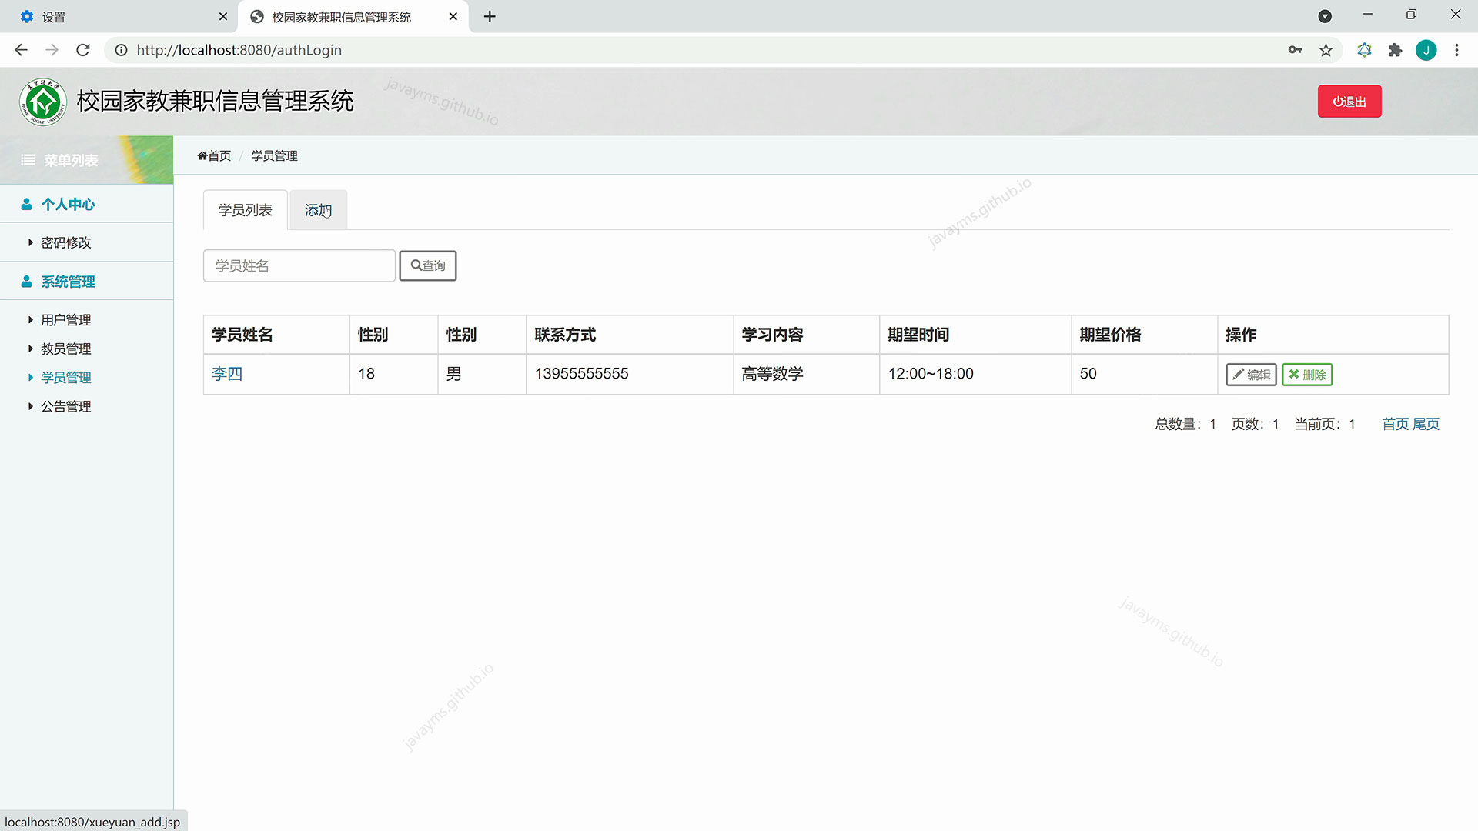Open 公告管理 in the sidebar
Viewport: 1478px width, 831px height.
[65, 406]
